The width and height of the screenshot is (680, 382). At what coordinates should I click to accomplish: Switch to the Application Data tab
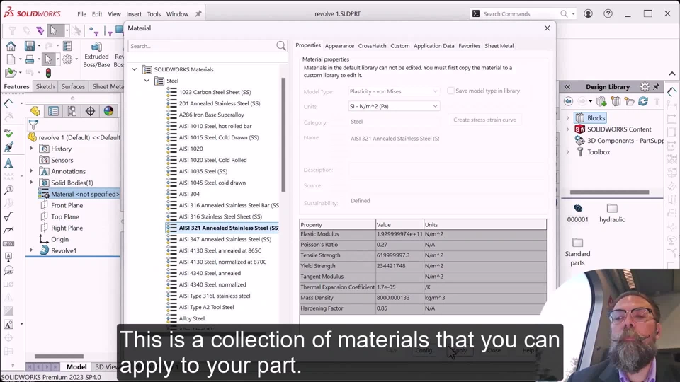click(433, 46)
